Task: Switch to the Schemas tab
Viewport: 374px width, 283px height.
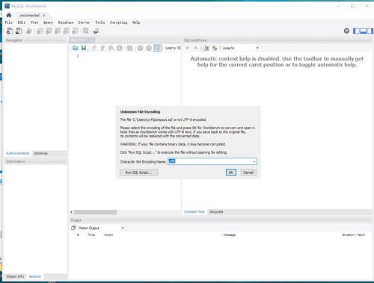Action: (40, 153)
